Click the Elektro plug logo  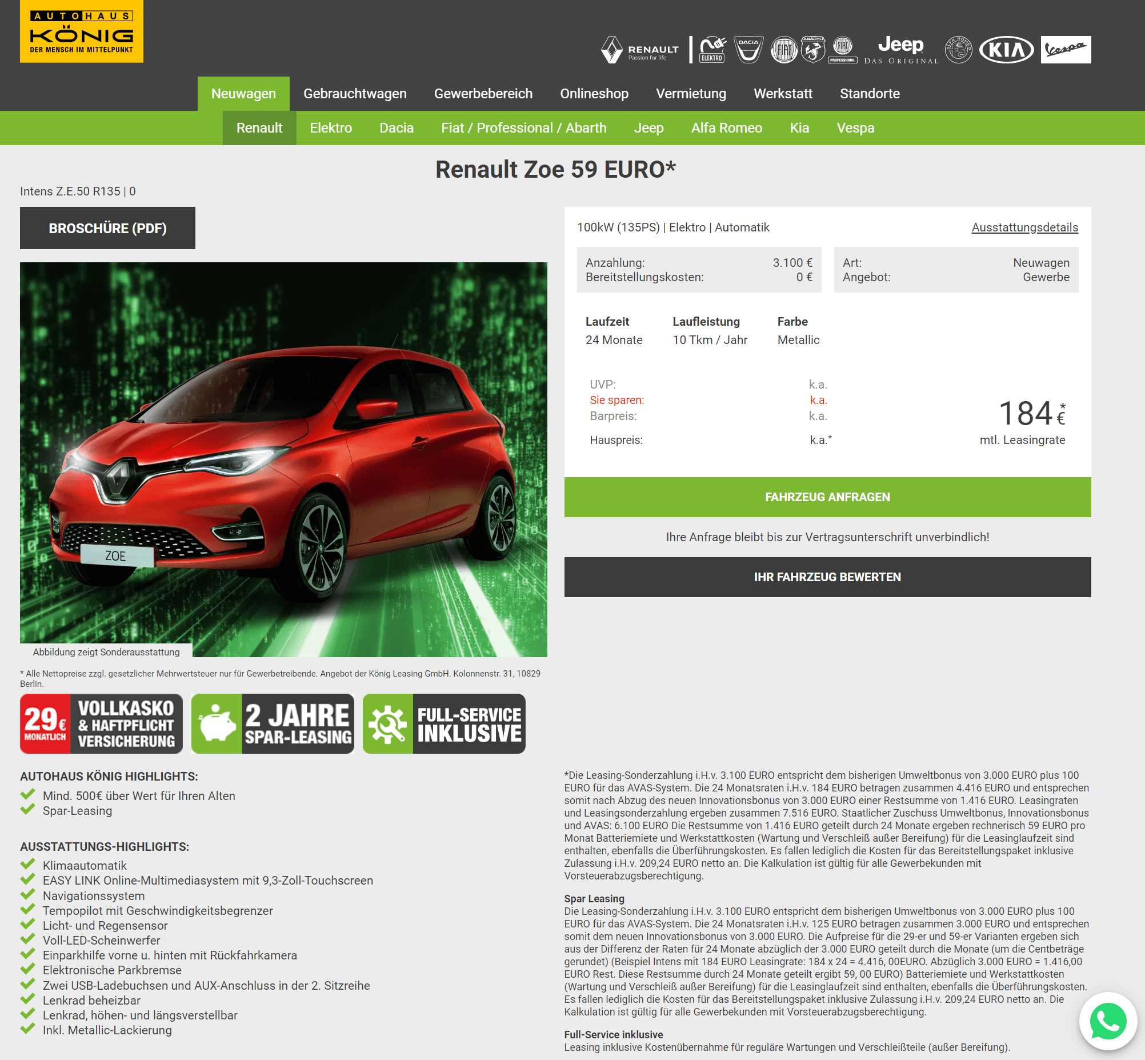(x=712, y=50)
